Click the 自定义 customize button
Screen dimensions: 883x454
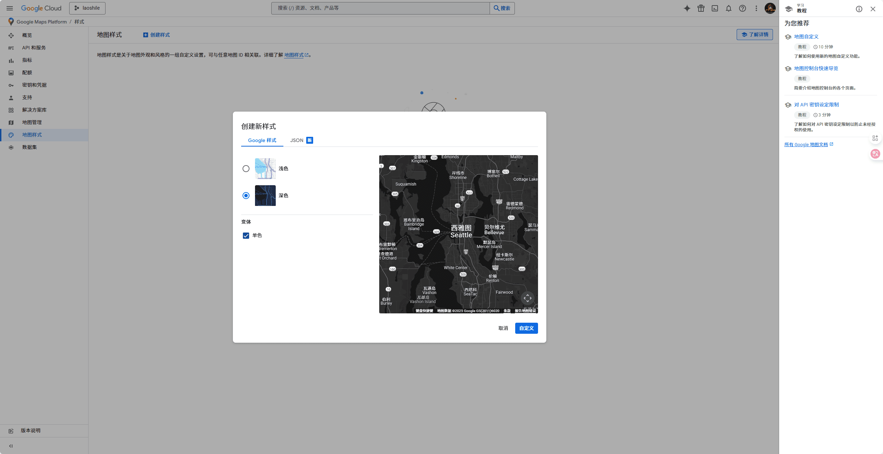click(x=527, y=328)
